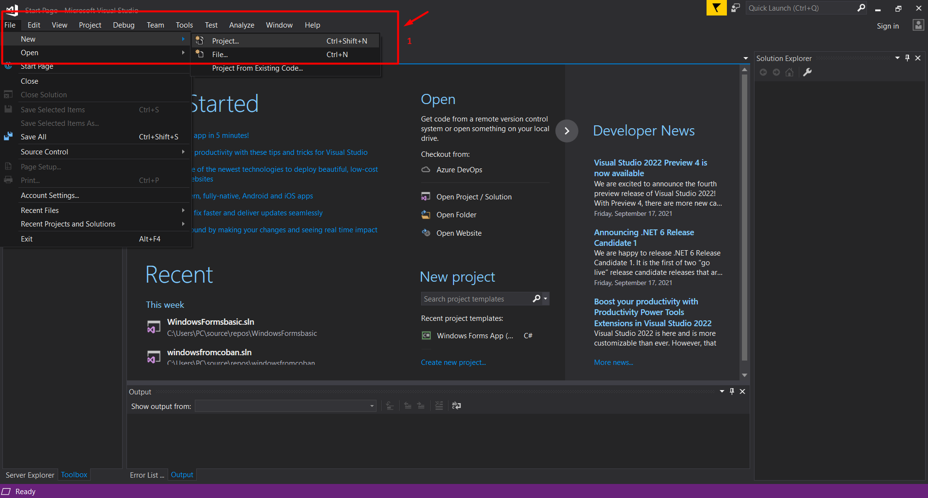
Task: Click Solution Explorer Forward arrow icon
Action: point(776,72)
